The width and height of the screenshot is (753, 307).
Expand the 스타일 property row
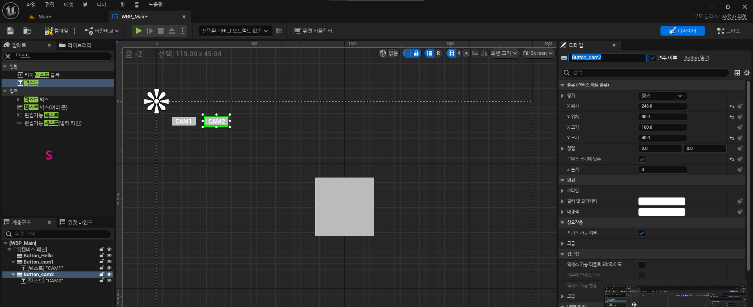pyautogui.click(x=562, y=191)
